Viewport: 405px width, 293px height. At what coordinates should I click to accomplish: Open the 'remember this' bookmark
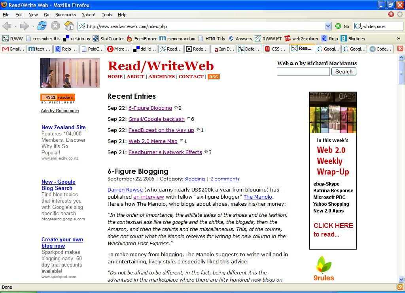(43, 38)
